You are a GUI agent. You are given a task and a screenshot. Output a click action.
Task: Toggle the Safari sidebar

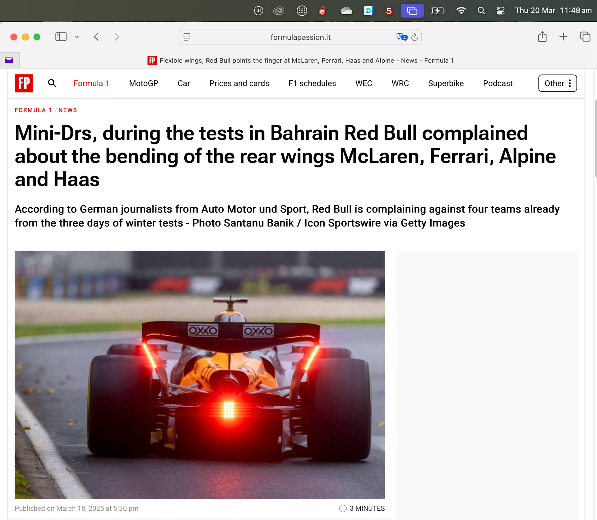click(x=61, y=37)
